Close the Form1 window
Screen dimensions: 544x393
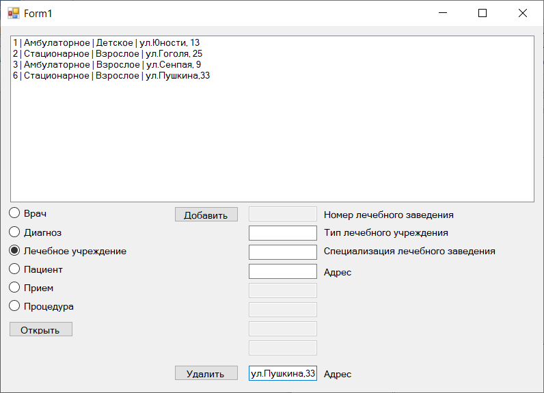[523, 13]
